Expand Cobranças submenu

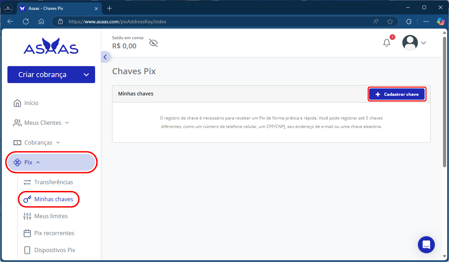(x=37, y=142)
